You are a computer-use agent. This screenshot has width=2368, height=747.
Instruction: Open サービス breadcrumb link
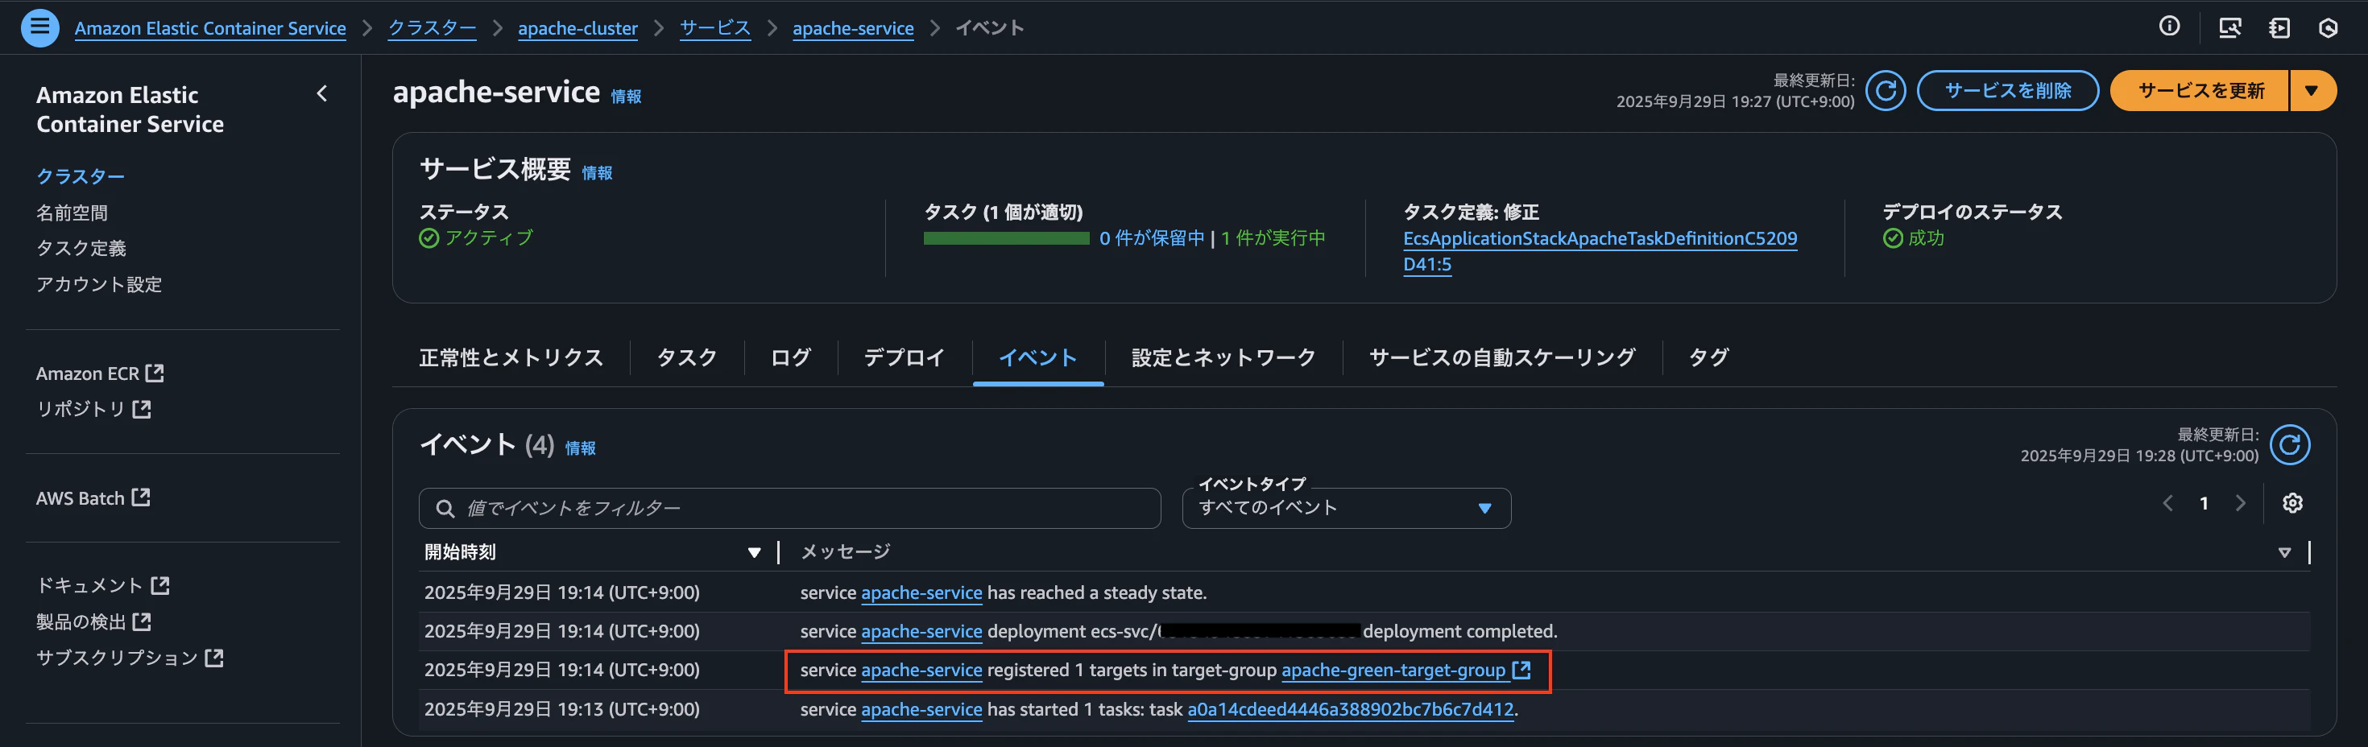(715, 27)
